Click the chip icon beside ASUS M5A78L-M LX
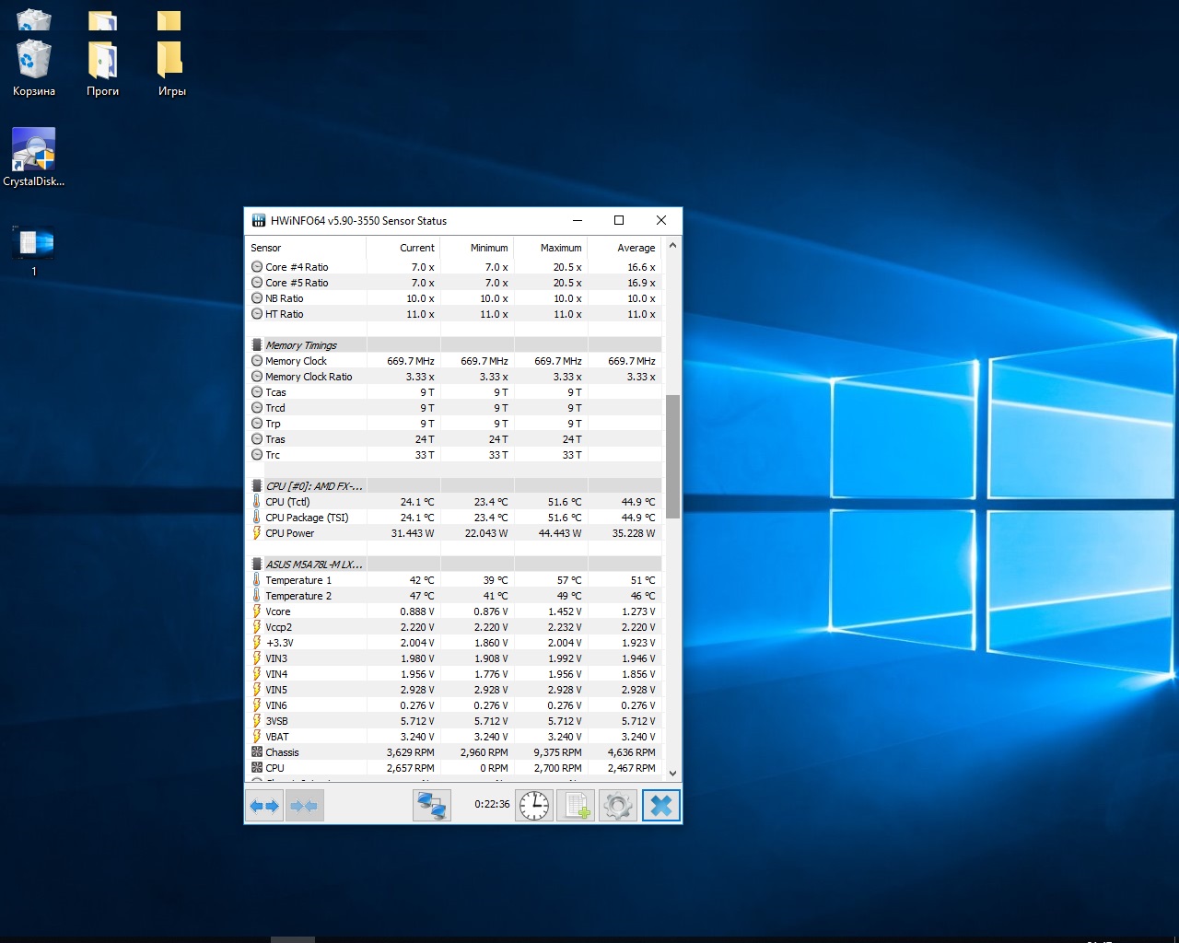1179x943 pixels. (257, 565)
